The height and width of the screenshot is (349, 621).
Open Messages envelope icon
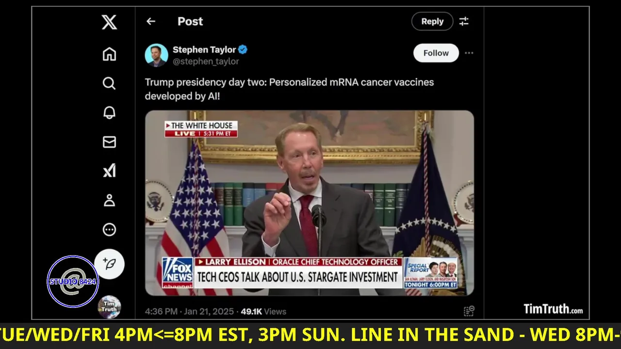[x=109, y=142]
